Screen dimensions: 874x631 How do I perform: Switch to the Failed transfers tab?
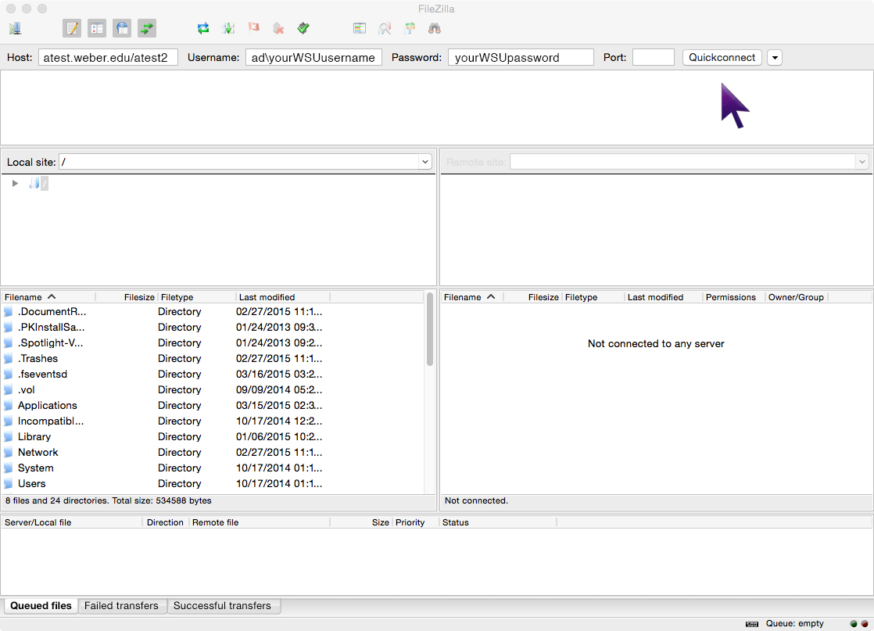[x=121, y=606]
